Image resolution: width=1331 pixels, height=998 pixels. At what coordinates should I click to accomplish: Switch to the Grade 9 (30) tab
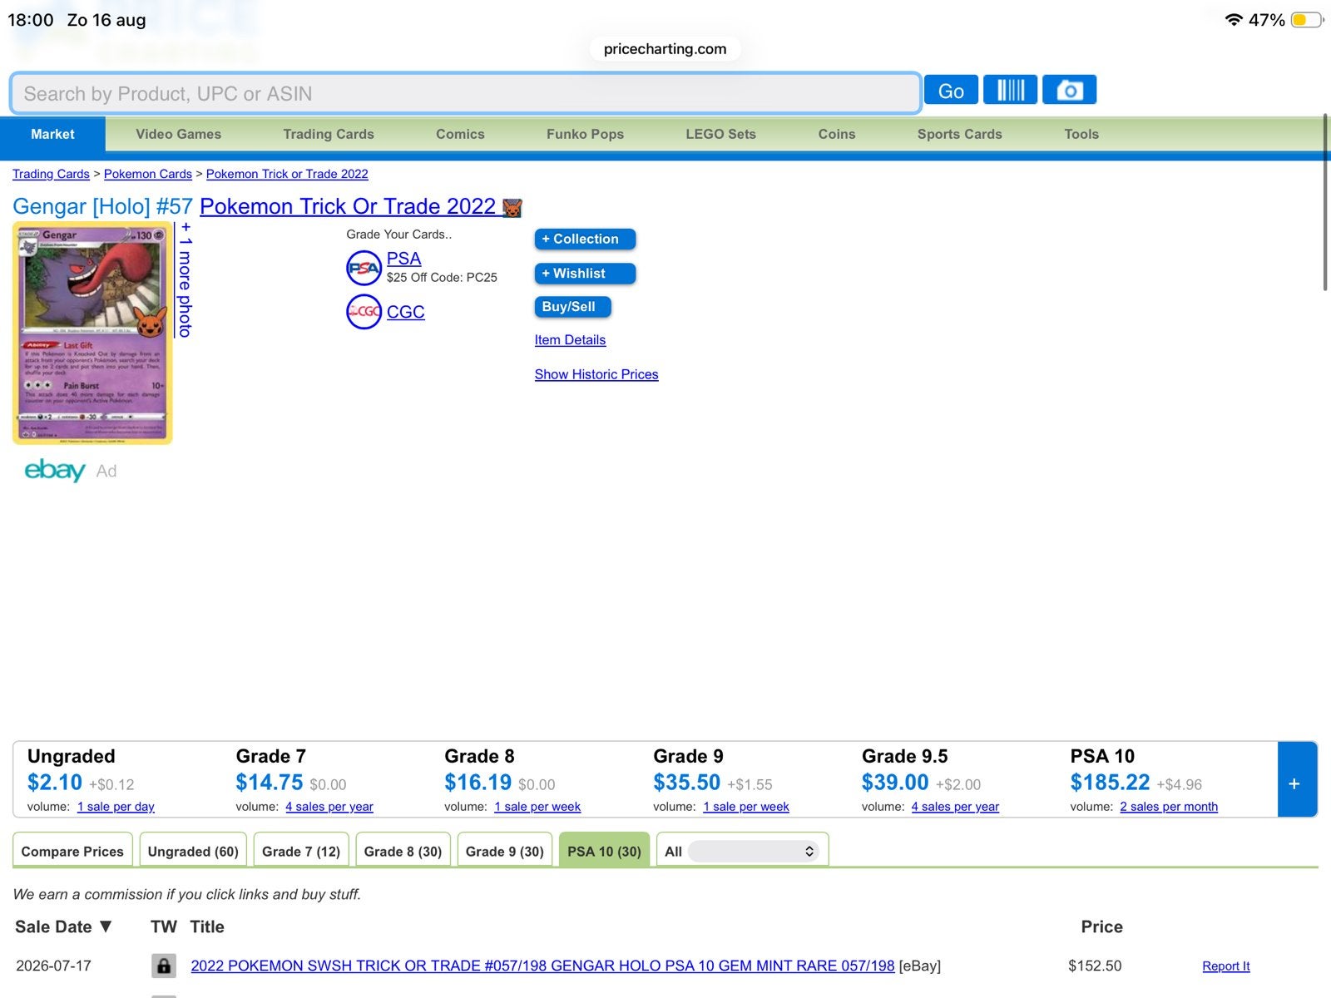(x=505, y=851)
